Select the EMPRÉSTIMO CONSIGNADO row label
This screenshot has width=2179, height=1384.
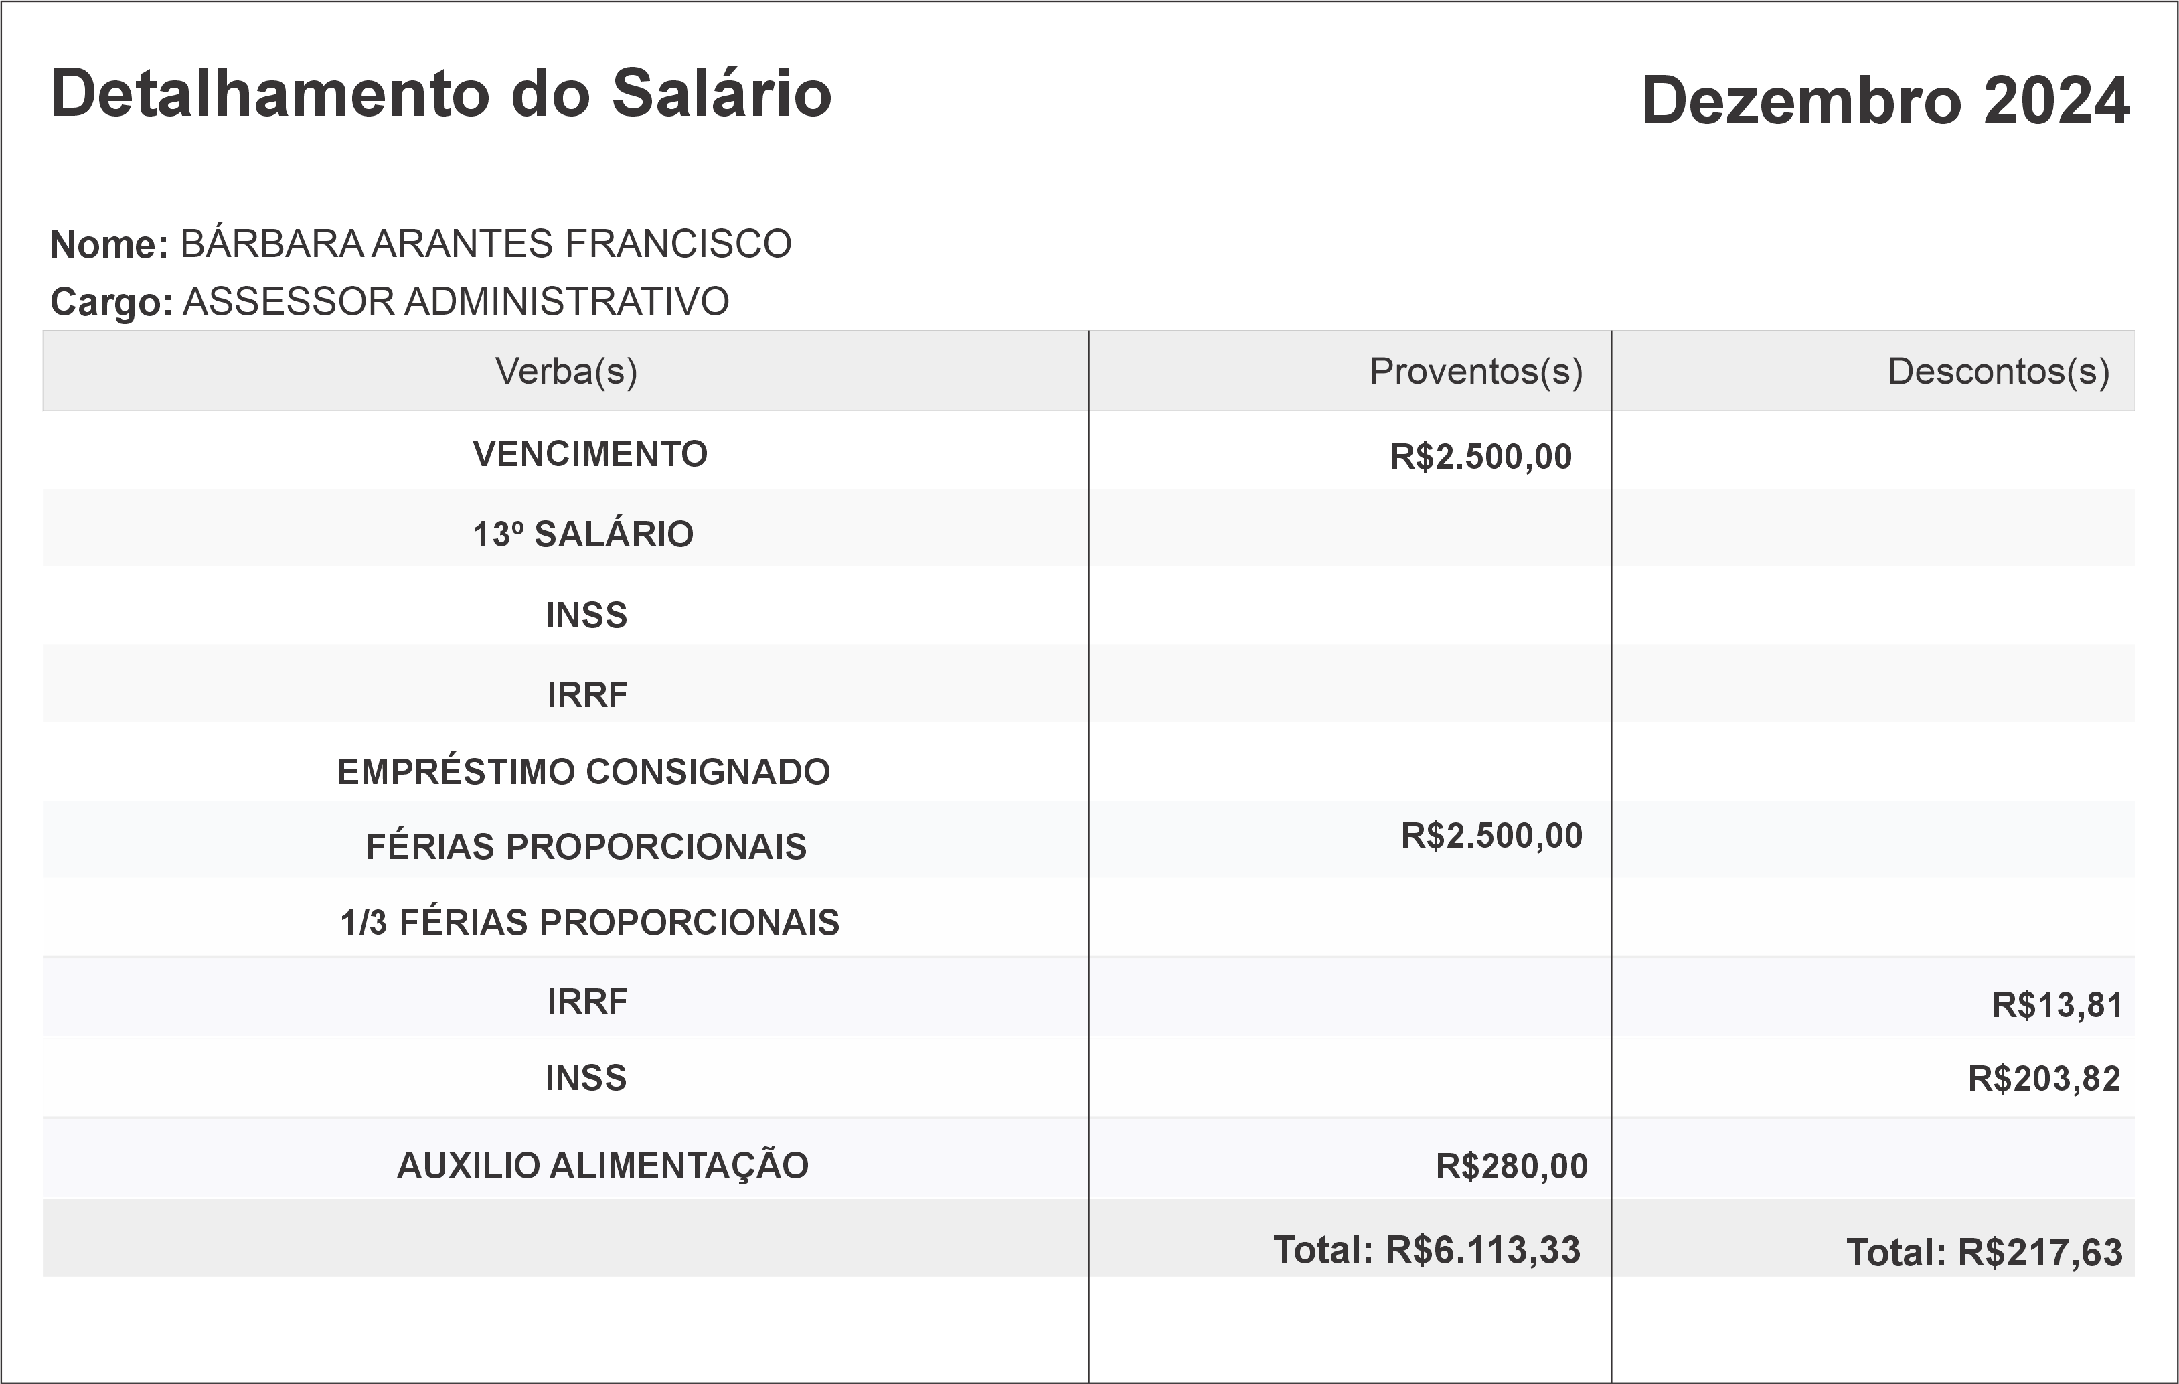coord(584,771)
